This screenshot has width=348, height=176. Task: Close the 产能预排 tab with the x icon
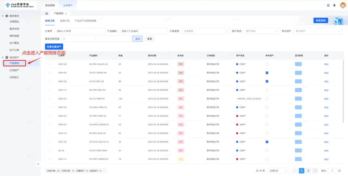click(66, 14)
